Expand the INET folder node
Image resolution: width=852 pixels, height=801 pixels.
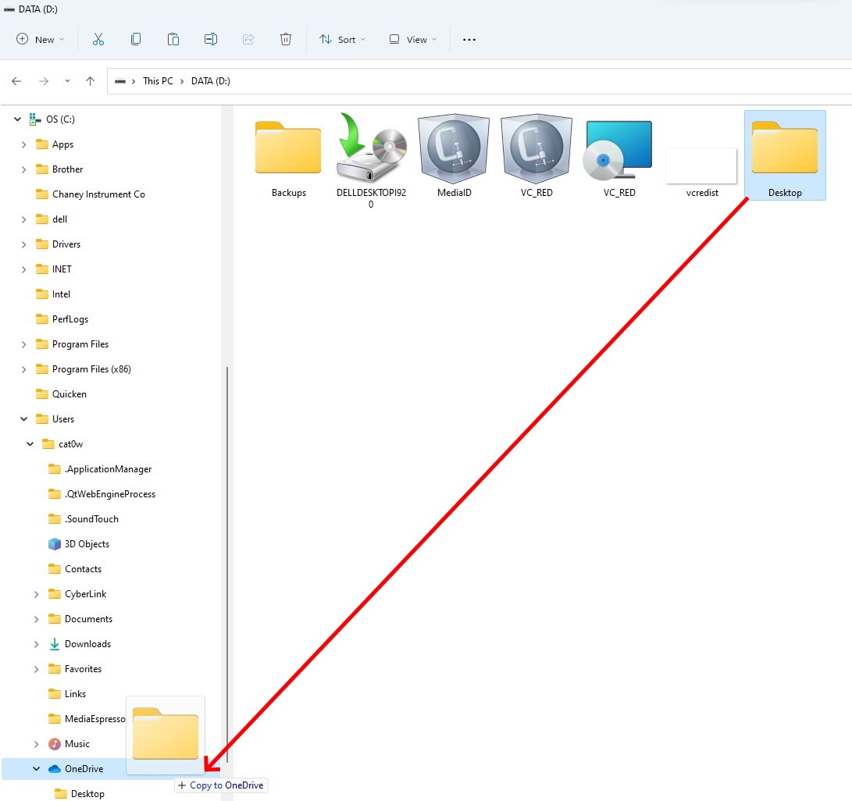(23, 269)
